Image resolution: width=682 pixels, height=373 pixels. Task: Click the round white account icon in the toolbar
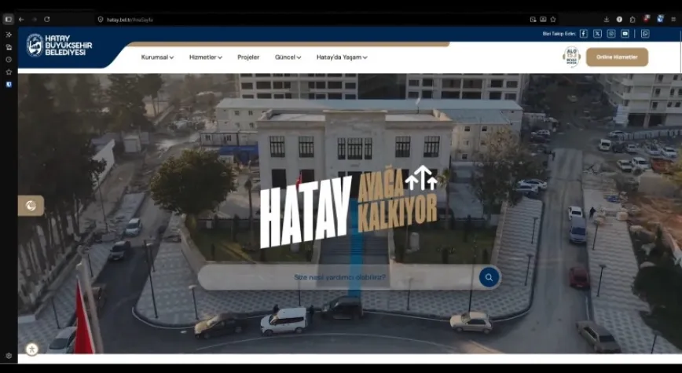click(x=619, y=20)
